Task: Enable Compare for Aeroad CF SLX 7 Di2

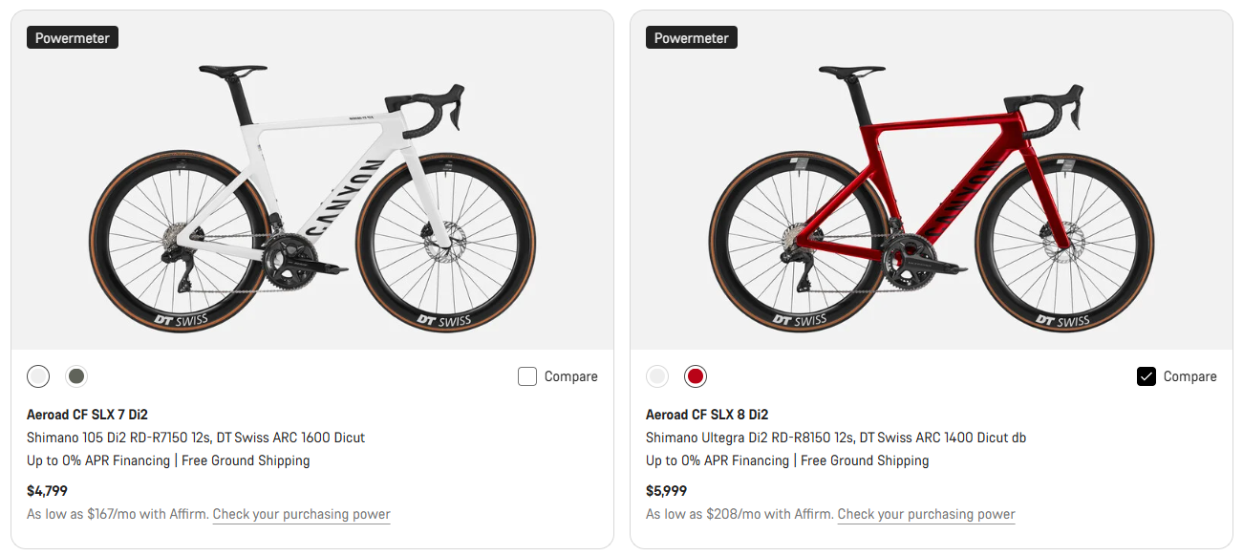Action: tap(527, 376)
